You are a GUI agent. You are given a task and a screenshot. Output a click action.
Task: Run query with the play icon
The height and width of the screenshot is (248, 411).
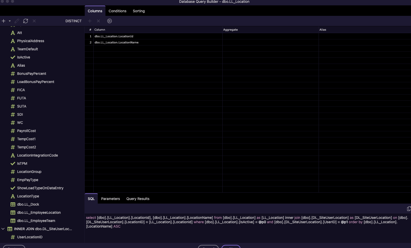(x=110, y=21)
